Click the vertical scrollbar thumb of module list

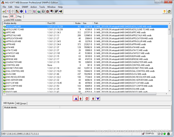coord(170,30)
